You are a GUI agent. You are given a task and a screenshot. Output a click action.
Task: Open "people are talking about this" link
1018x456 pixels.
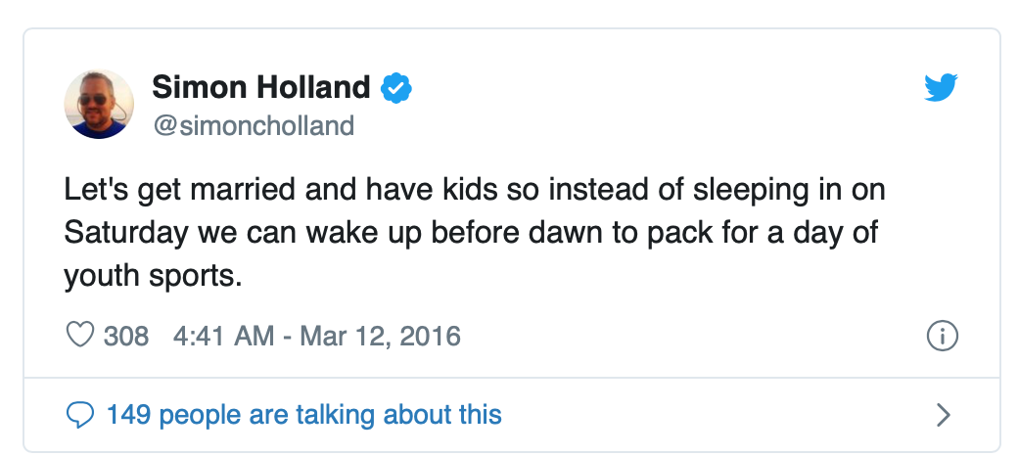pyautogui.click(x=330, y=415)
